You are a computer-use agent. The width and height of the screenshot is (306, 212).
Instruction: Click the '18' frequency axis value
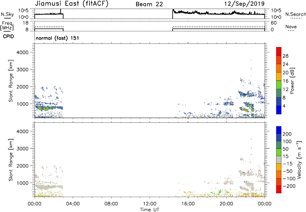[x=26, y=23]
